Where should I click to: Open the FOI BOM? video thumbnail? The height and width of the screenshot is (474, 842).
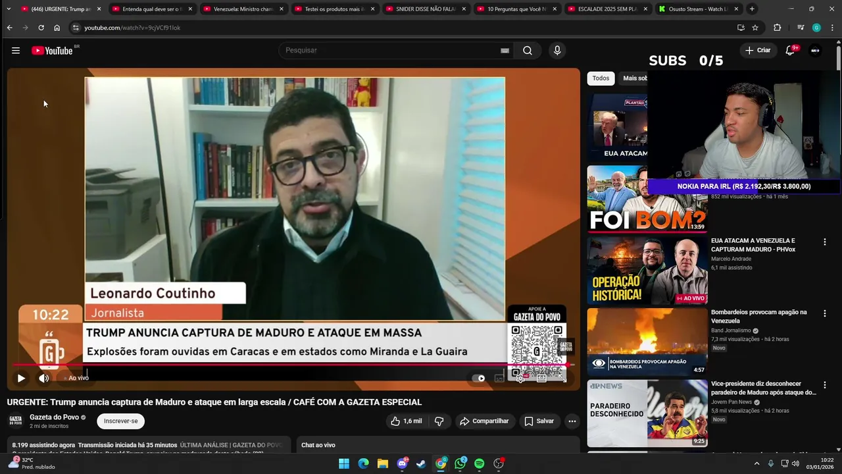click(x=647, y=199)
